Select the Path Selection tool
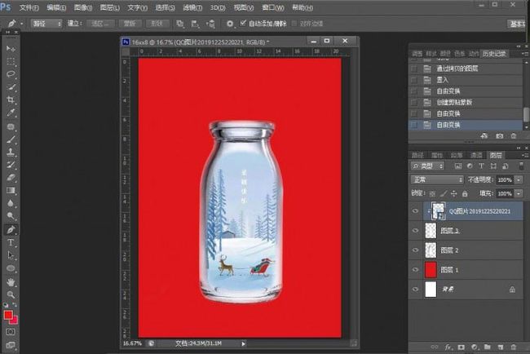Image resolution: width=530 pixels, height=354 pixels. pos(11,255)
